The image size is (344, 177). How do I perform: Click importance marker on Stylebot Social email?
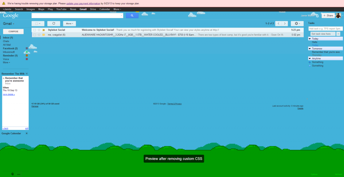(x=44, y=30)
